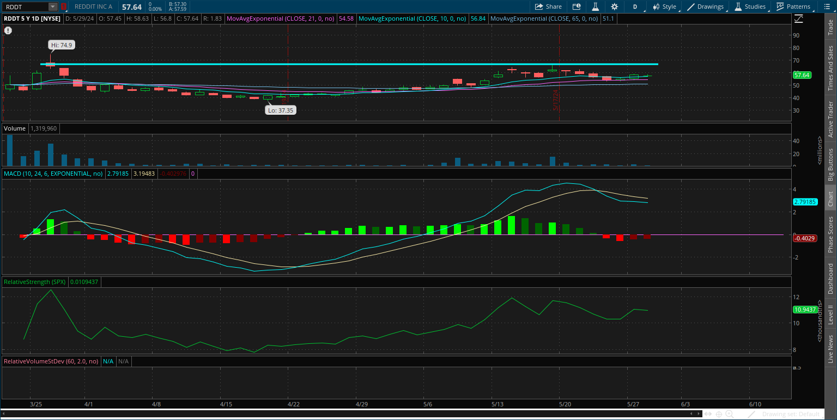837x420 pixels.
Task: Click the 57.64 last price in header
Action: tap(132, 7)
